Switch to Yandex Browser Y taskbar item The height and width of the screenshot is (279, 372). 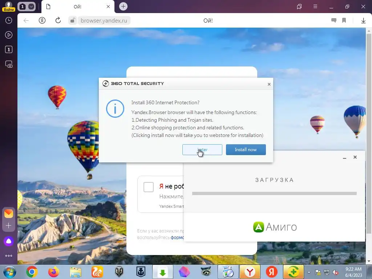250,272
